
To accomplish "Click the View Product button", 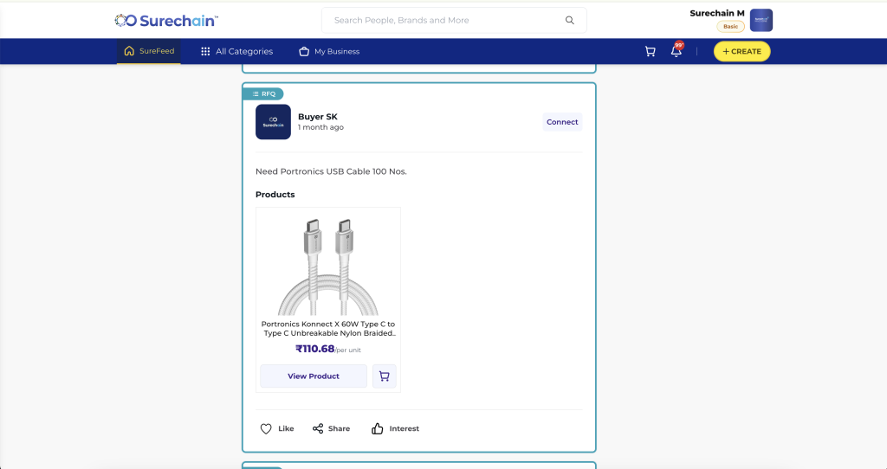I will [x=314, y=376].
